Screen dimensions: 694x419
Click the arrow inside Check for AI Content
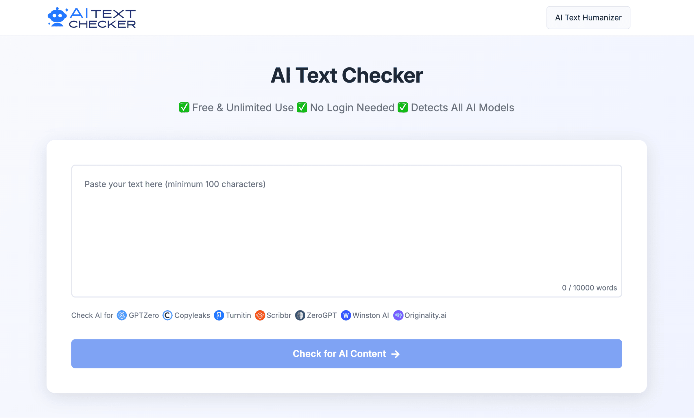click(x=395, y=354)
